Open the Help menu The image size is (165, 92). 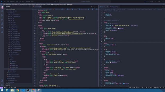pos(32,2)
